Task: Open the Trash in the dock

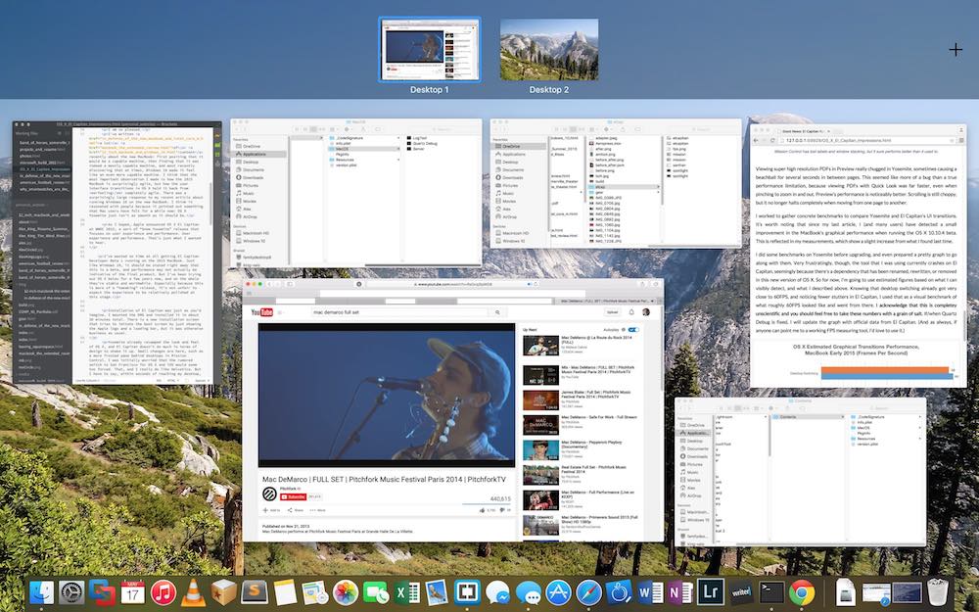Action: coord(938,591)
